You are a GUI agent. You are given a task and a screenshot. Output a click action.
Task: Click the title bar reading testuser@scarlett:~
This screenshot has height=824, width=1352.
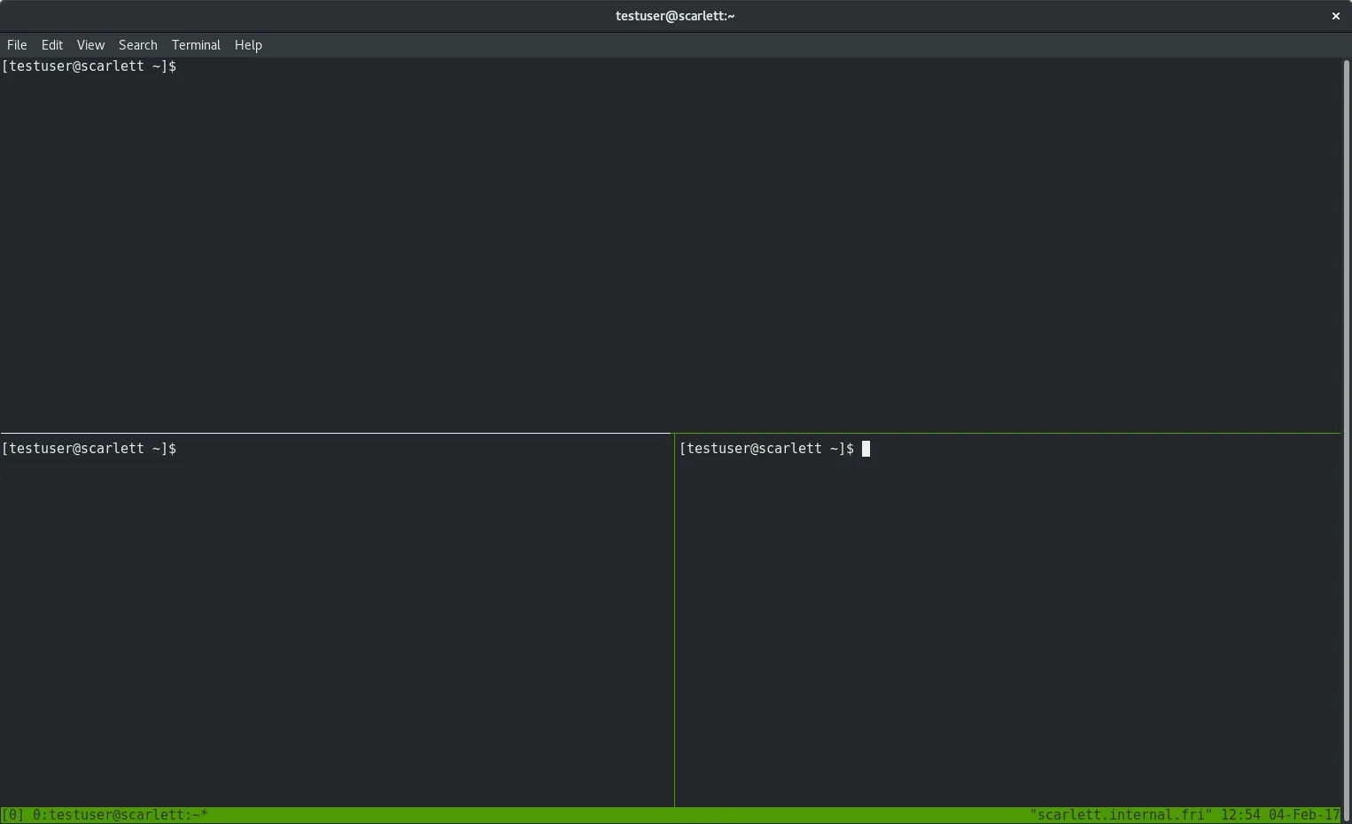pyautogui.click(x=675, y=15)
